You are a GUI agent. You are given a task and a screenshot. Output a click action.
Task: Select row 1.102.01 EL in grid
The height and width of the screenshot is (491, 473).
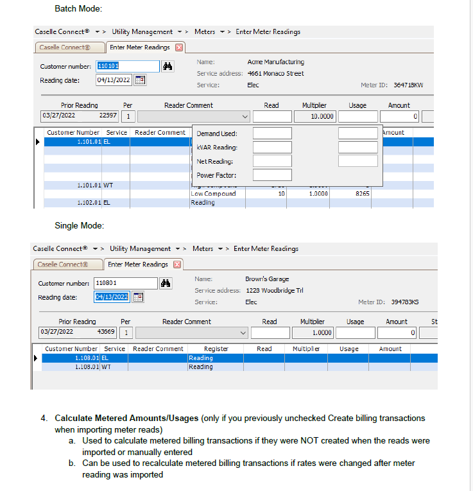239,203
